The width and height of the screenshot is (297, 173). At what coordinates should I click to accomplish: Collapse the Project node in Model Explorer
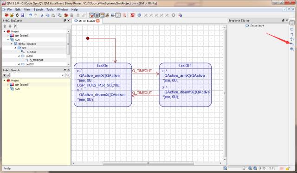4,31
